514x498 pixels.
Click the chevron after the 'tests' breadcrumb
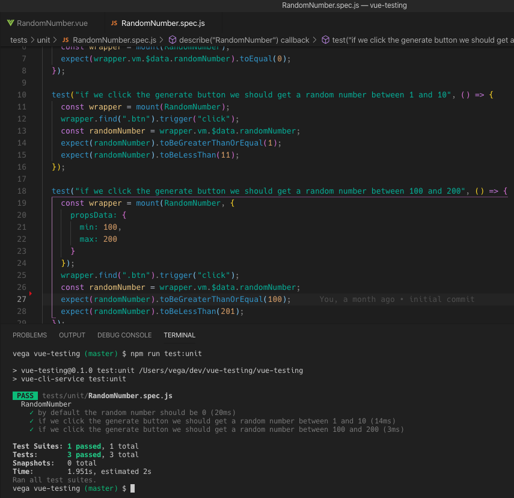coord(32,40)
